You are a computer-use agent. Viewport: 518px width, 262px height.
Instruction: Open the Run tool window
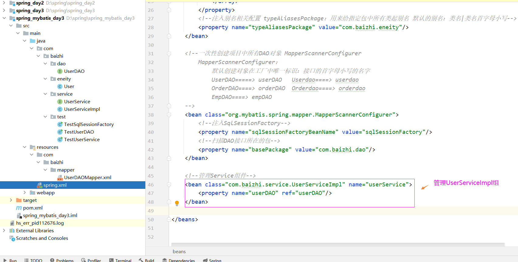(x=10, y=260)
